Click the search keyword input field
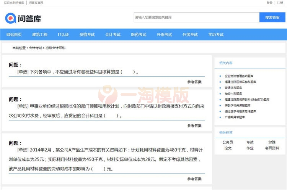The height and width of the screenshot is (190, 287). [x=196, y=17]
